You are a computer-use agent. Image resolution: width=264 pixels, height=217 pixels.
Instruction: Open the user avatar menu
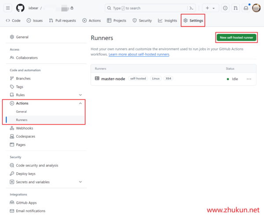click(256, 8)
